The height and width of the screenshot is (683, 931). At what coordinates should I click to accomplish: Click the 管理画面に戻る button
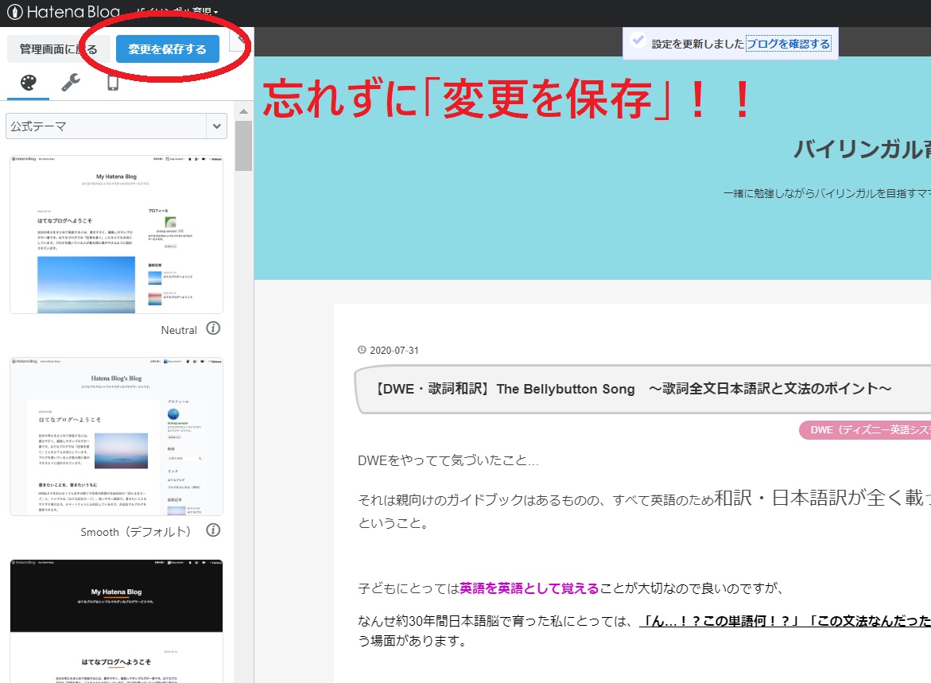click(57, 48)
